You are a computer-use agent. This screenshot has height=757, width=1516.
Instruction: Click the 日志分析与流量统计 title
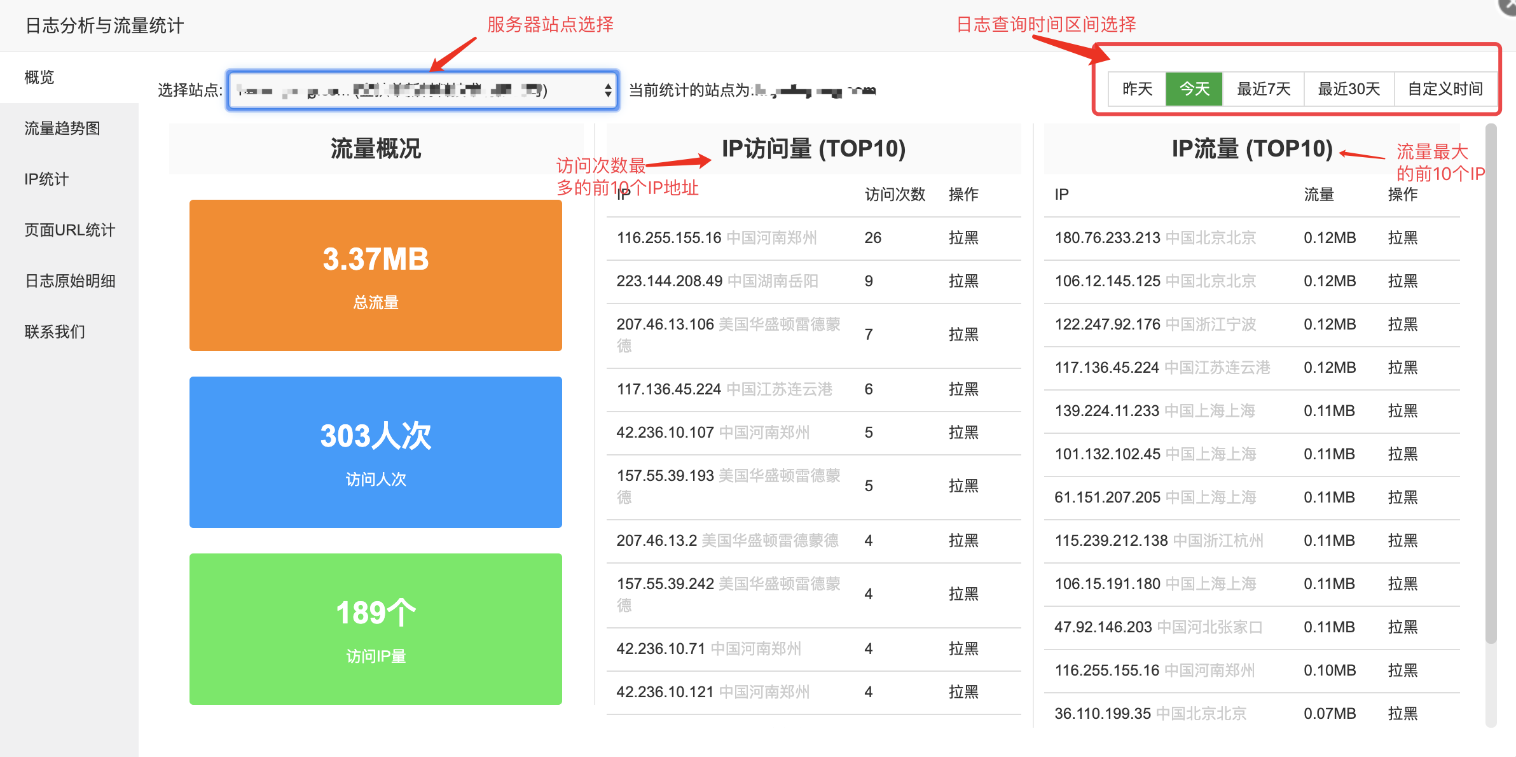tap(104, 25)
